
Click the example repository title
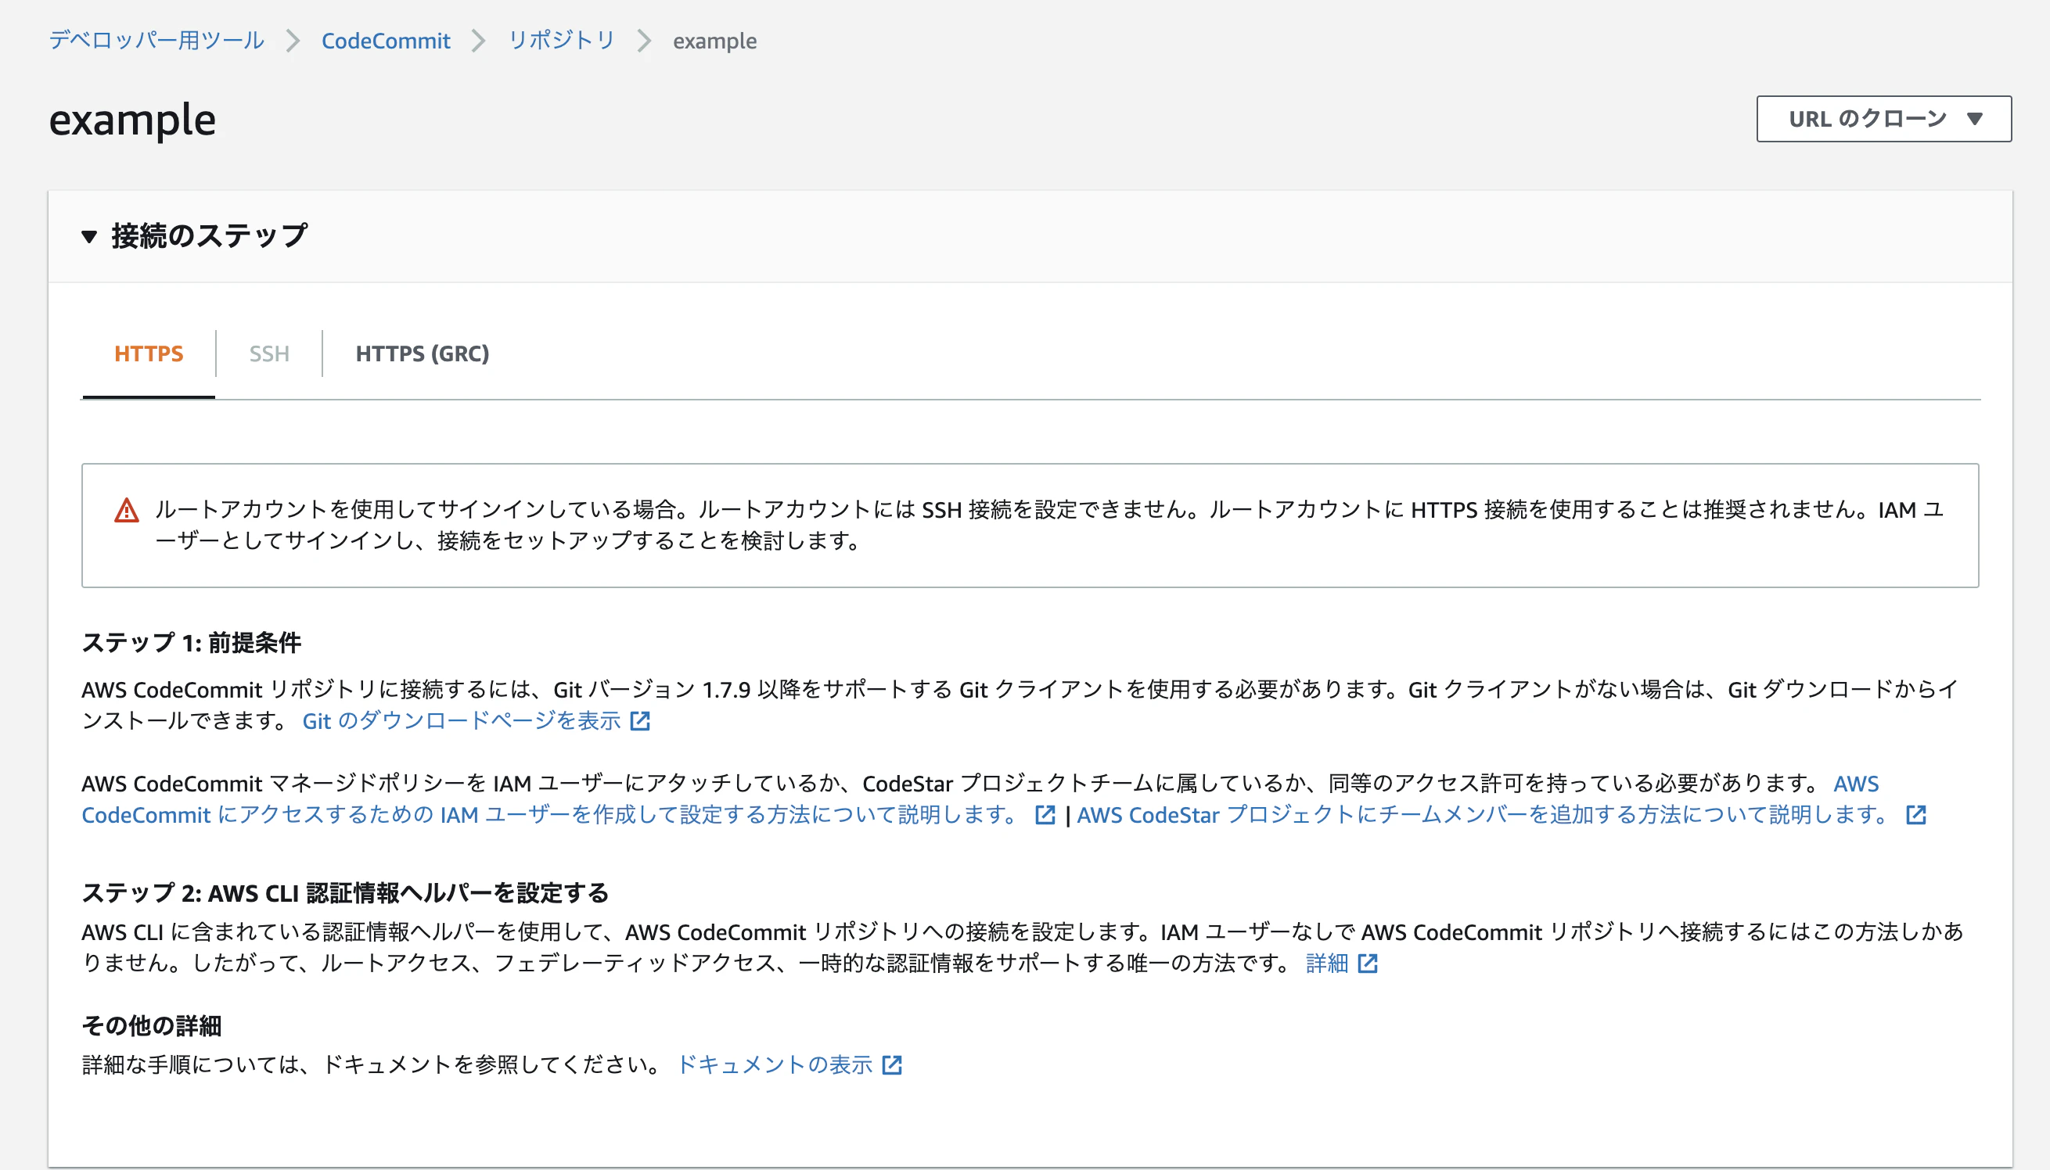pos(133,120)
